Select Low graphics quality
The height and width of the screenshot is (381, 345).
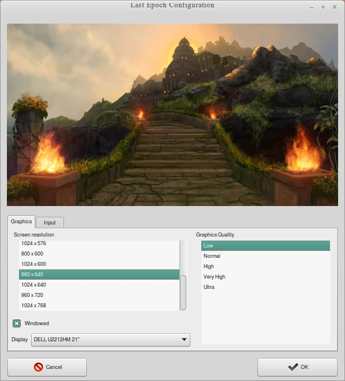click(x=266, y=246)
